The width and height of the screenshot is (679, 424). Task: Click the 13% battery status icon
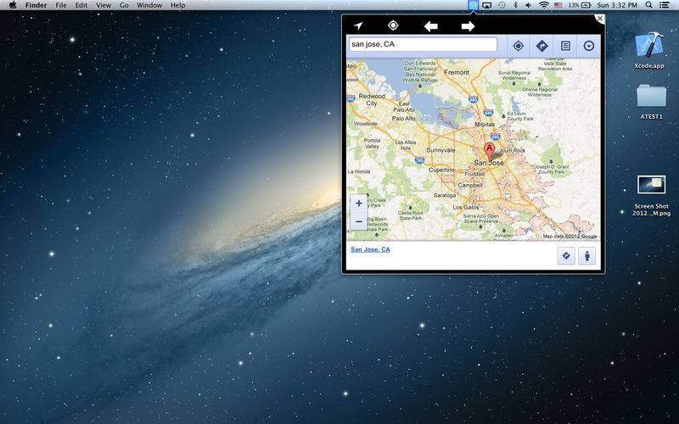point(580,5)
